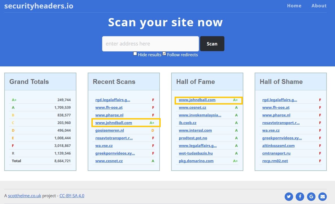The image size is (335, 204).
Task: Open rosavtotransport.r... in Hall of Shame
Action: pos(281,123)
